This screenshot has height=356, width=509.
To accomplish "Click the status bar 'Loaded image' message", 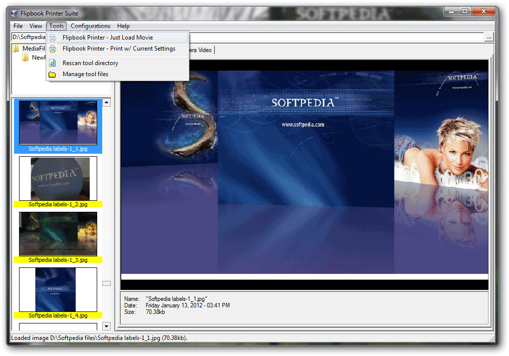I will tap(99, 338).
